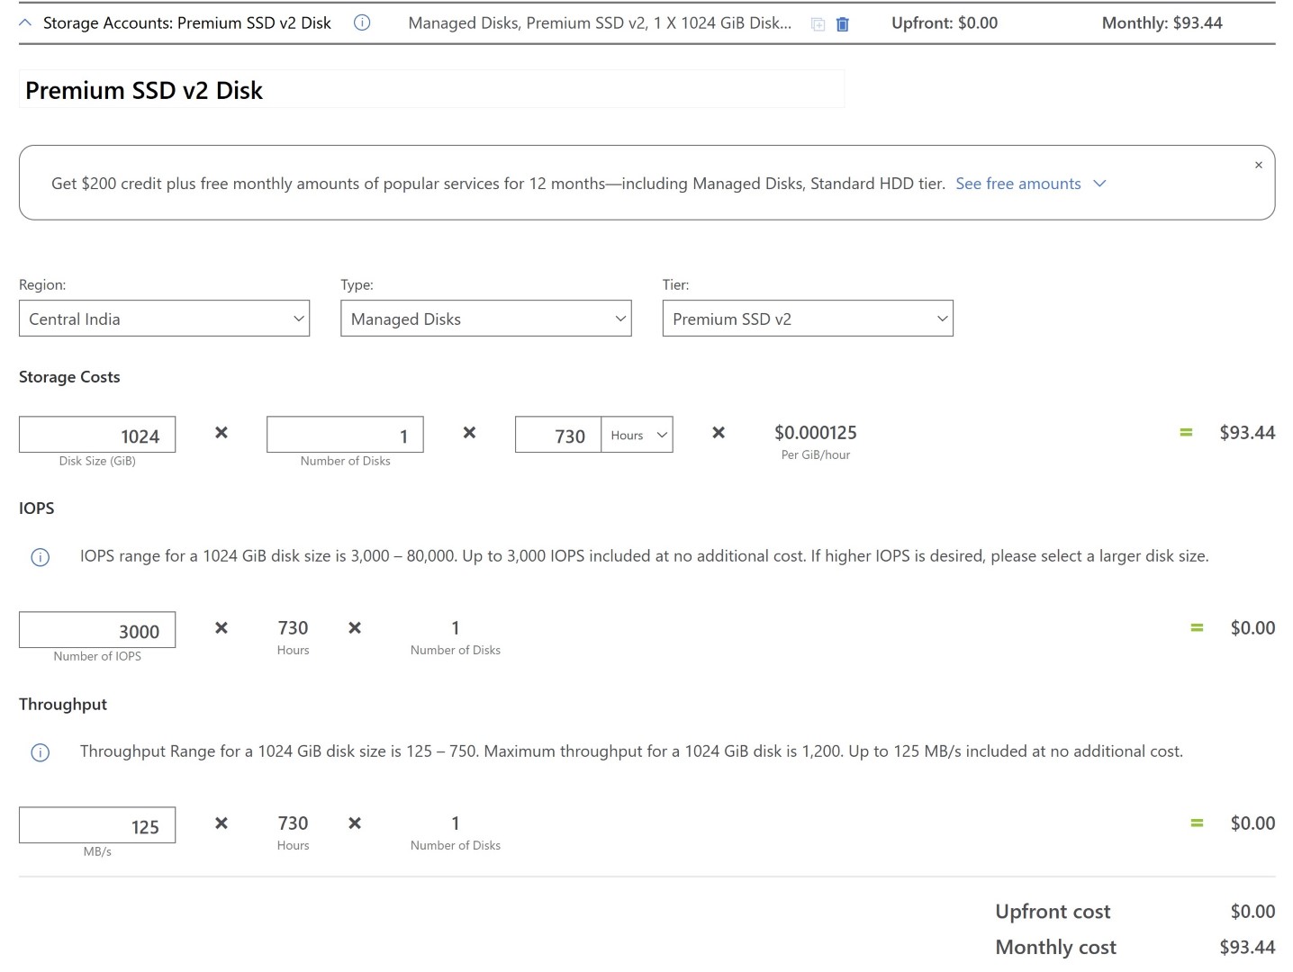Click the Managed Disks, Premium SSD v2 summary text

tap(600, 23)
